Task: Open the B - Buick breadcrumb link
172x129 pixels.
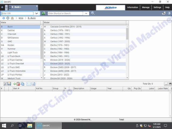Action: coord(32,18)
